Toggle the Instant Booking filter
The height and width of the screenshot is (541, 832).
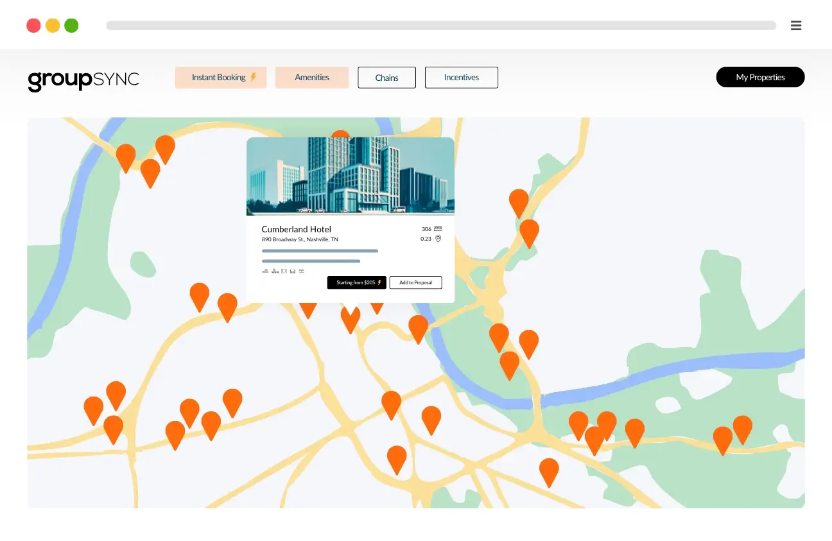pyautogui.click(x=221, y=78)
